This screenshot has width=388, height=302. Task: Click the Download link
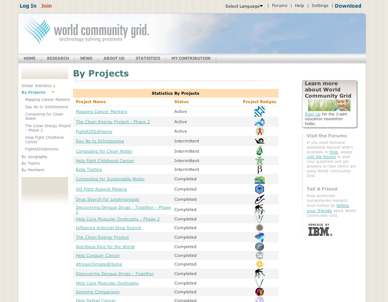click(348, 6)
